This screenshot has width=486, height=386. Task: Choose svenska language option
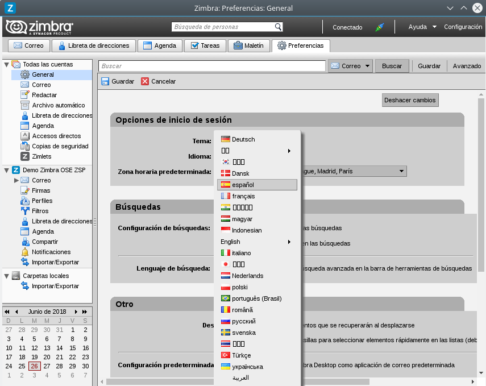[257, 333]
